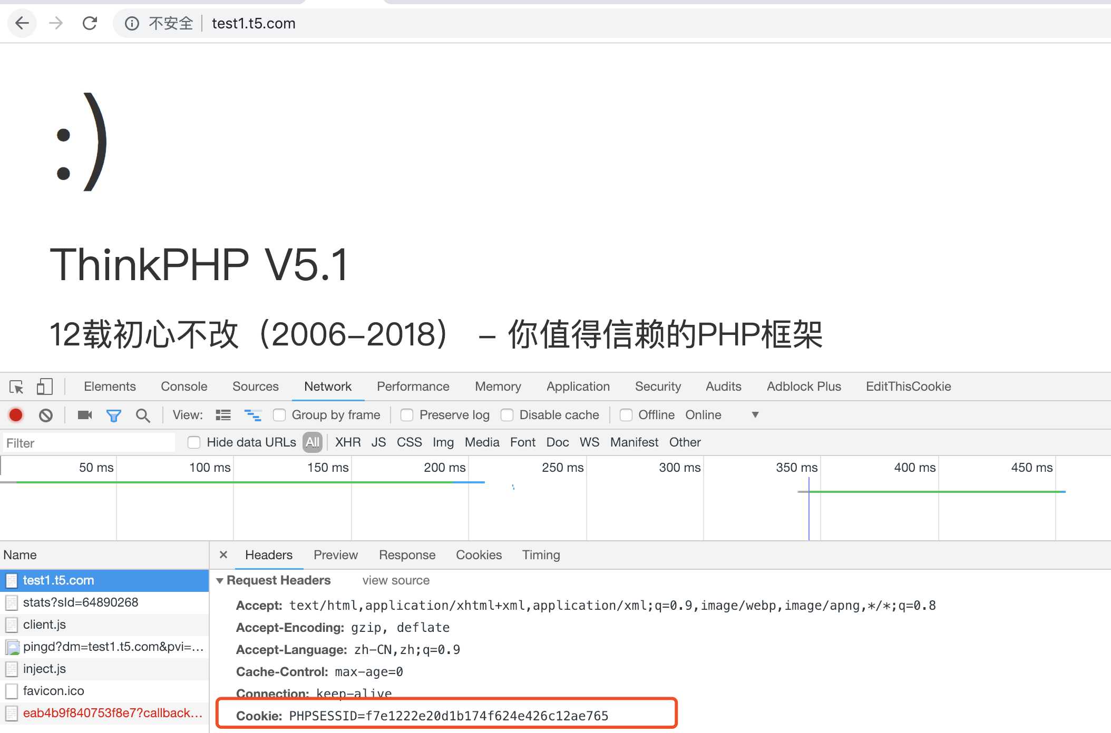1111x733 pixels.
Task: Check Hide data URLs
Action: click(194, 442)
